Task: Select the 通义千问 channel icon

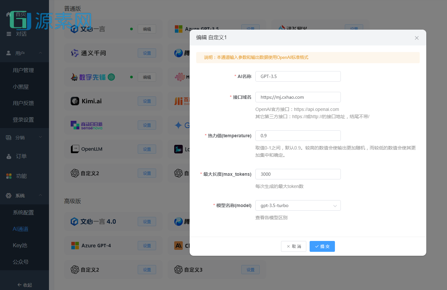Action: point(74,53)
